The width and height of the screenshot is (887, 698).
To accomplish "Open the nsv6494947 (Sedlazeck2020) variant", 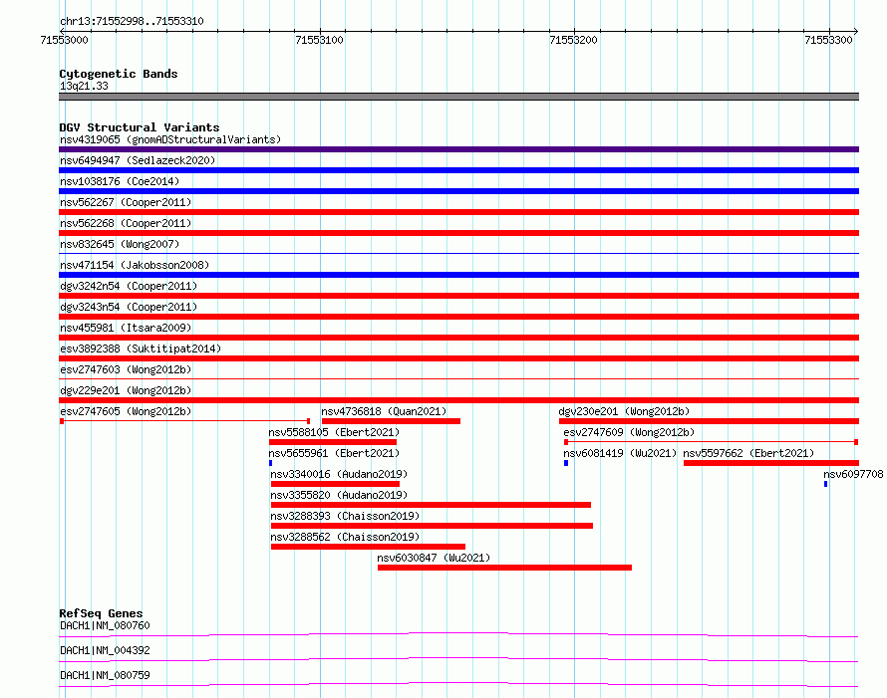I will [x=138, y=160].
